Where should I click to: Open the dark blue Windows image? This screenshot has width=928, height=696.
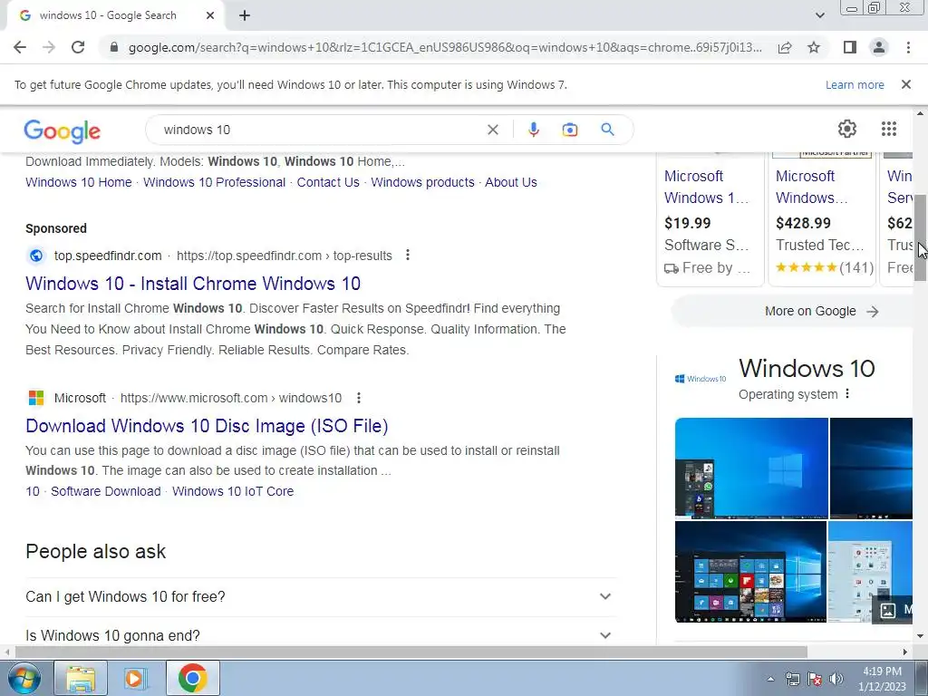[871, 469]
